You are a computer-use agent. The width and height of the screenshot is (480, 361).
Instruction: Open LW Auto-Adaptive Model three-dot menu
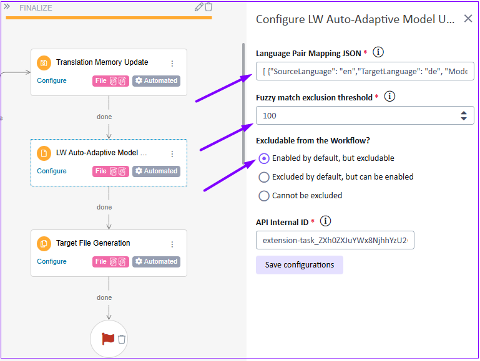[172, 153]
